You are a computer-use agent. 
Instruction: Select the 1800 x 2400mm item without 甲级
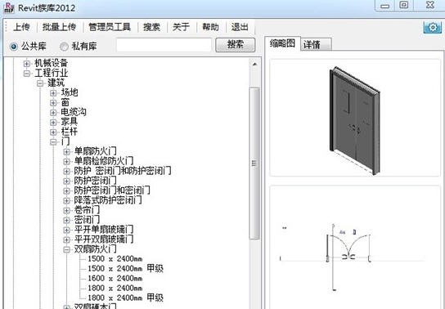click(x=115, y=289)
